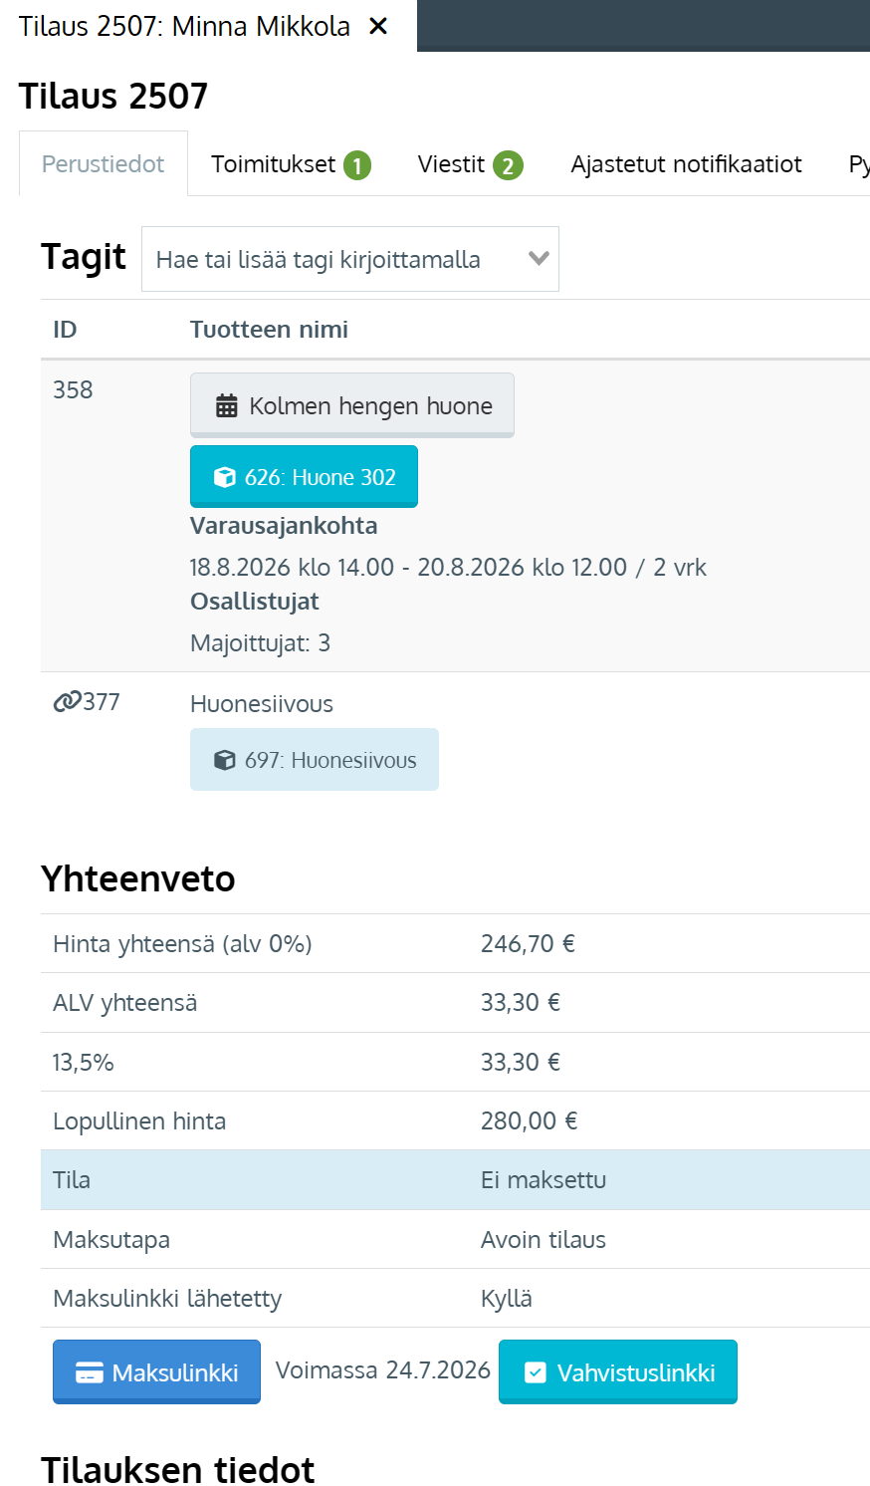
Task: Click the Maksulinkki button
Action: coord(156,1372)
